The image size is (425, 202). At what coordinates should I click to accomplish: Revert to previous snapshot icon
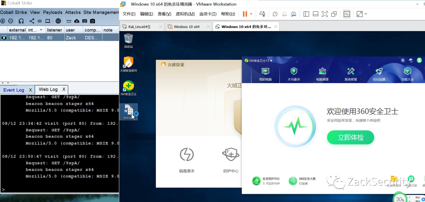(x=285, y=14)
